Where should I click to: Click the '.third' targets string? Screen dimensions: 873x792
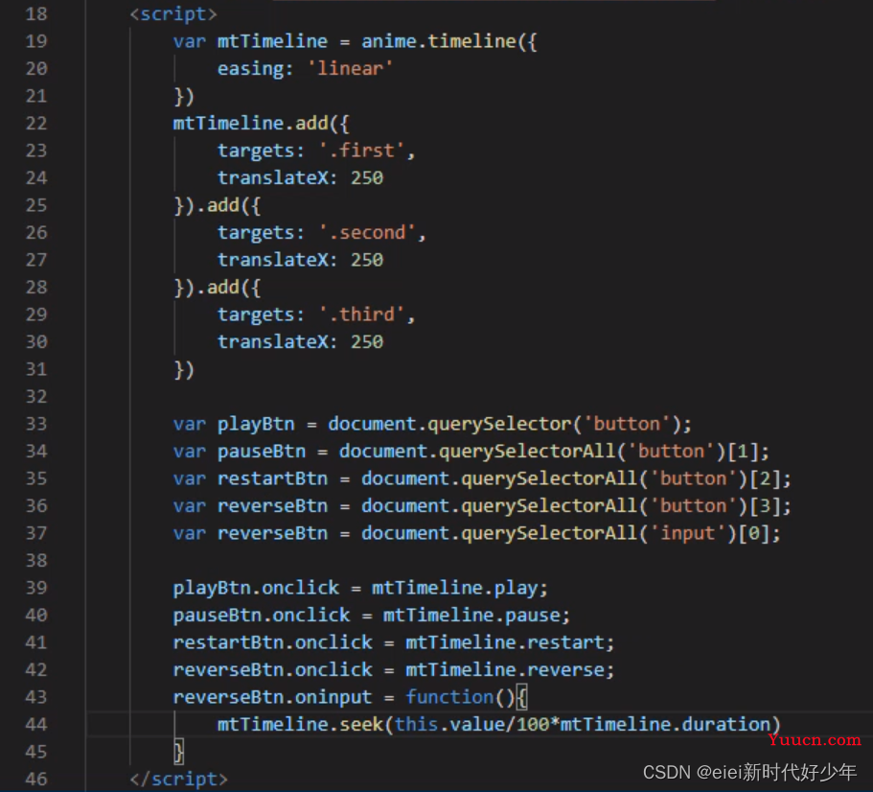[x=361, y=314]
